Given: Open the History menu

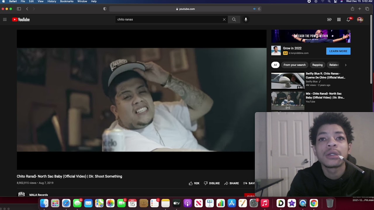Looking at the screenshot, I should click(x=52, y=1).
